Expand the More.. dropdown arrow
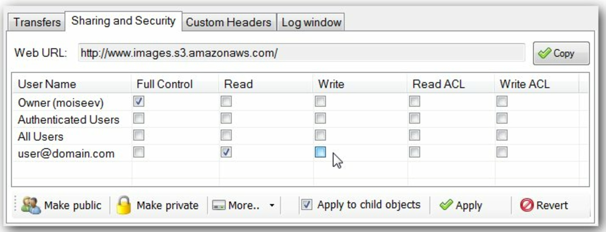Image resolution: width=606 pixels, height=232 pixels. (272, 205)
